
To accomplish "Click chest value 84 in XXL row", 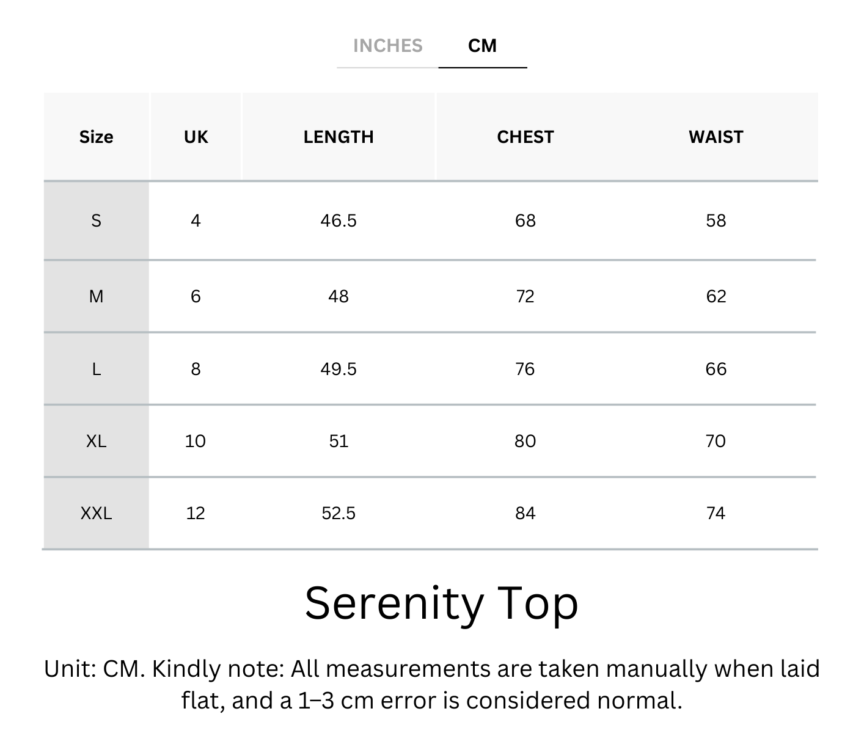I will click(x=525, y=513).
